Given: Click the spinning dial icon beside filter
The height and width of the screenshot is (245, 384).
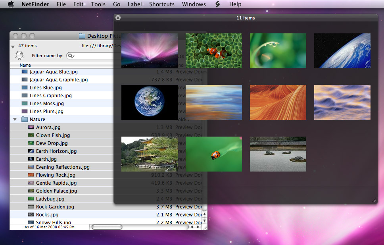Looking at the screenshot, I should 19,56.
